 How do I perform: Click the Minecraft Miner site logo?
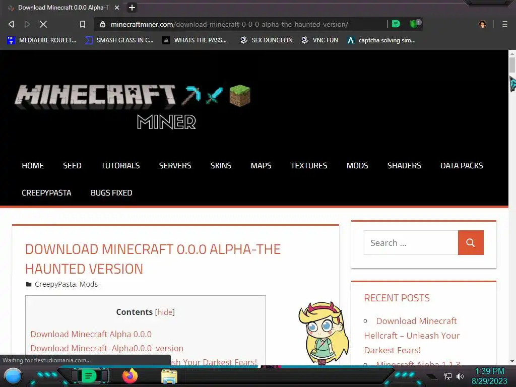click(x=133, y=107)
